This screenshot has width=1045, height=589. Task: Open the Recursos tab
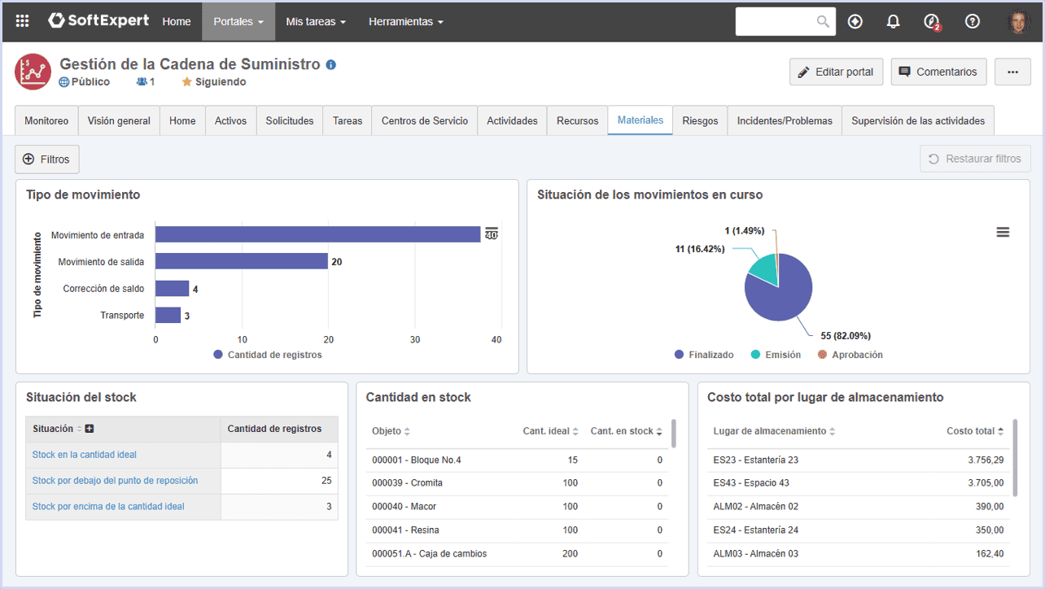(x=577, y=120)
